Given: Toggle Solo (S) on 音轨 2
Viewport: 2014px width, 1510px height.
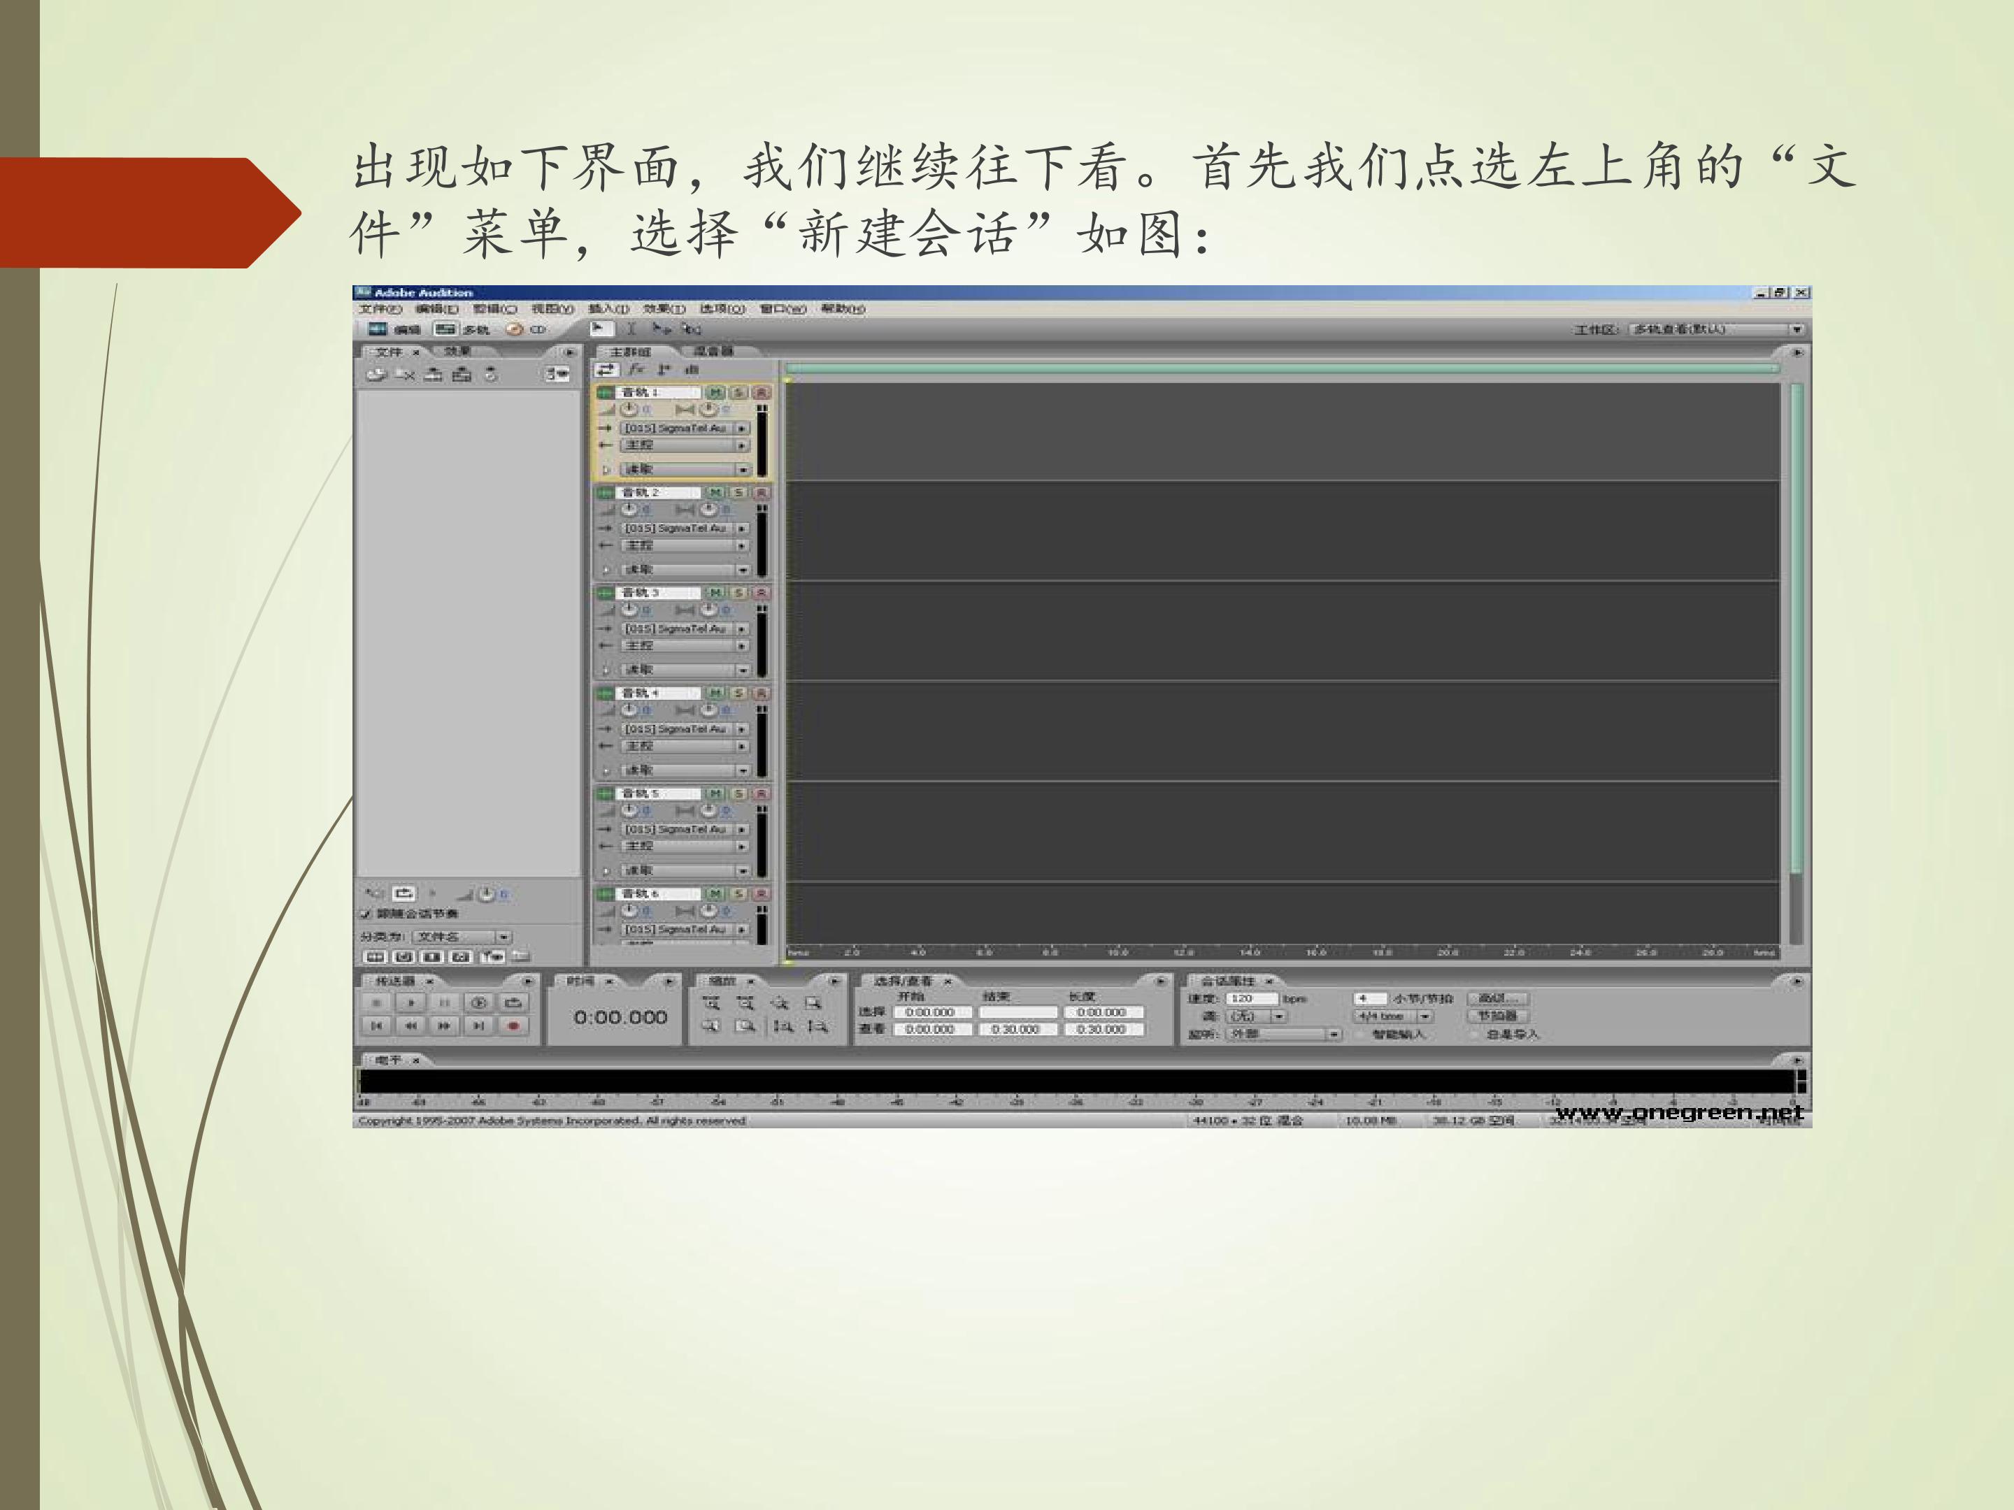Looking at the screenshot, I should click(x=738, y=492).
